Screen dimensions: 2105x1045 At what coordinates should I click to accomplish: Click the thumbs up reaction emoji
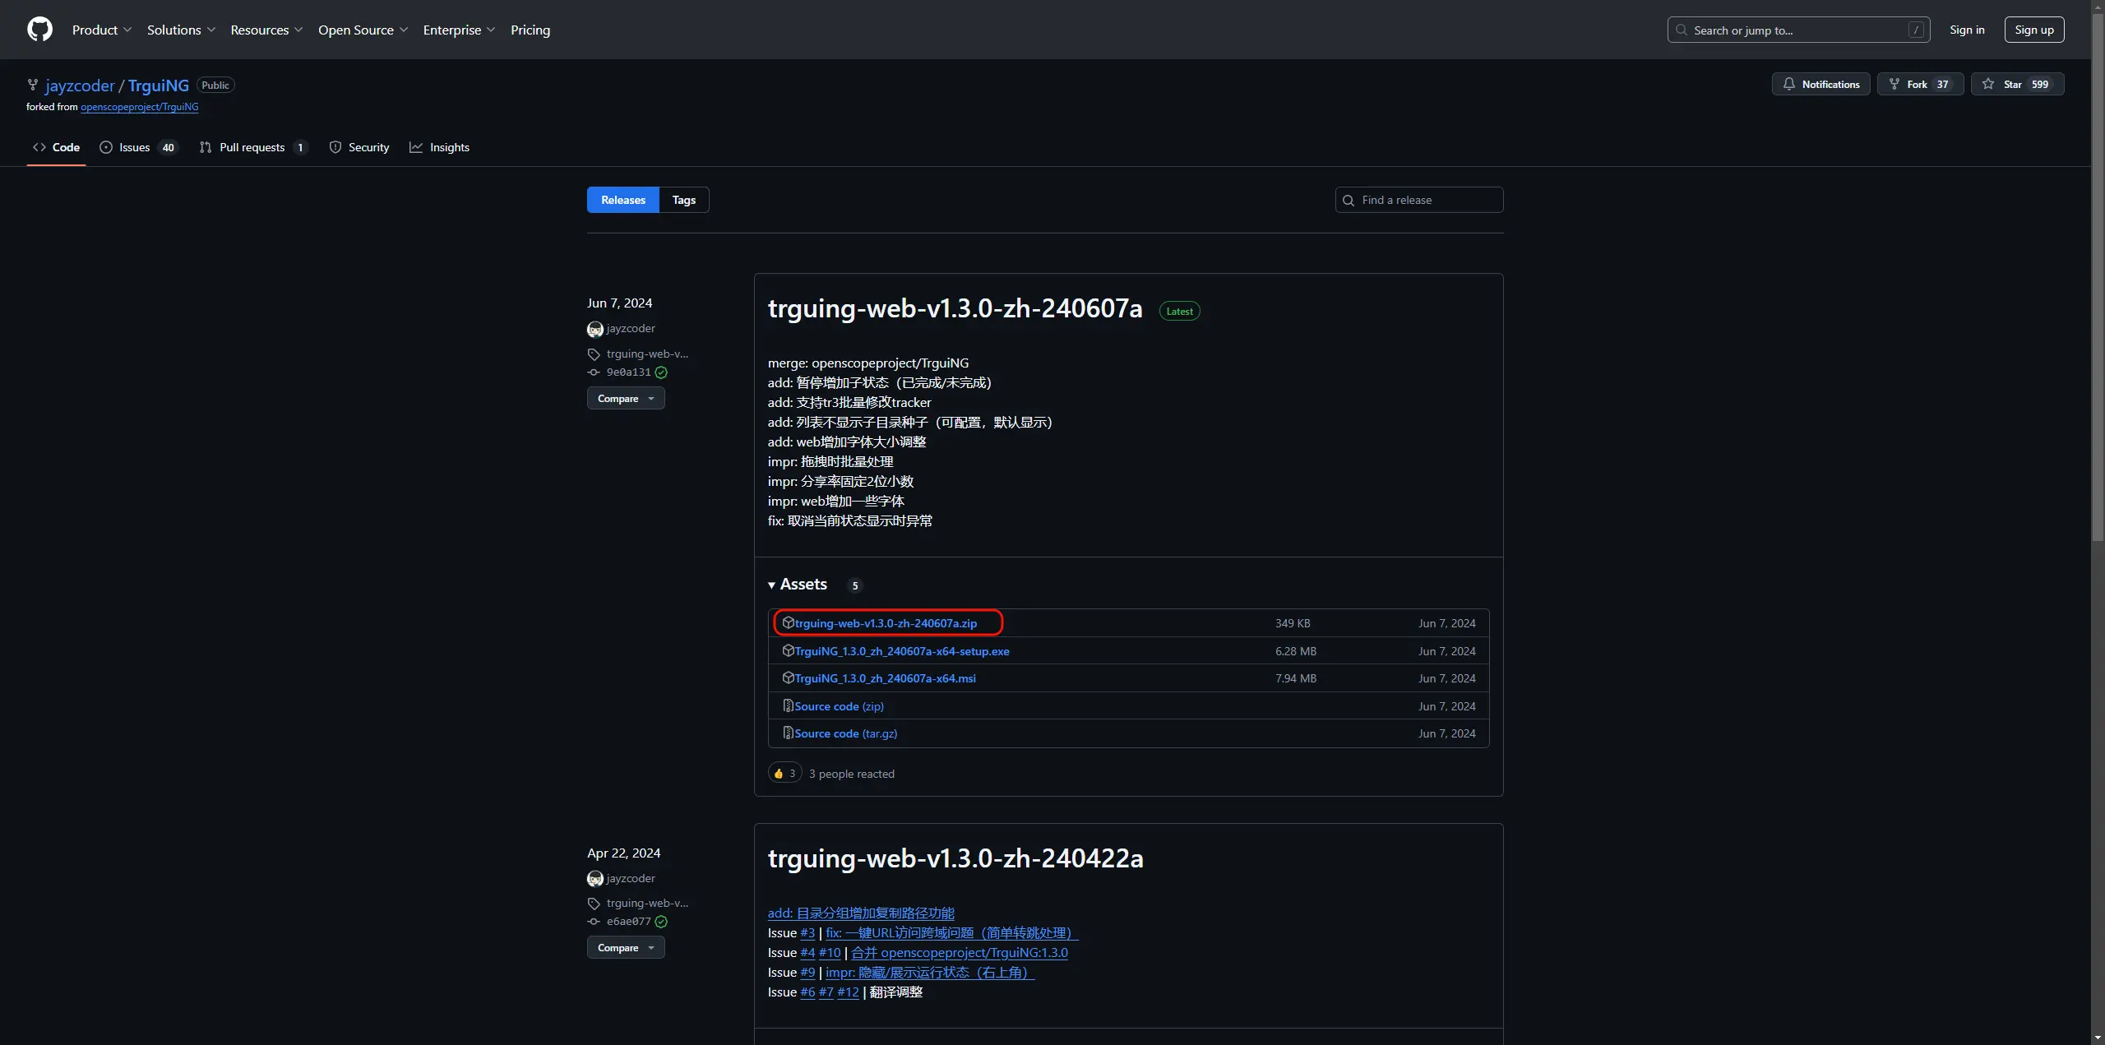(779, 774)
